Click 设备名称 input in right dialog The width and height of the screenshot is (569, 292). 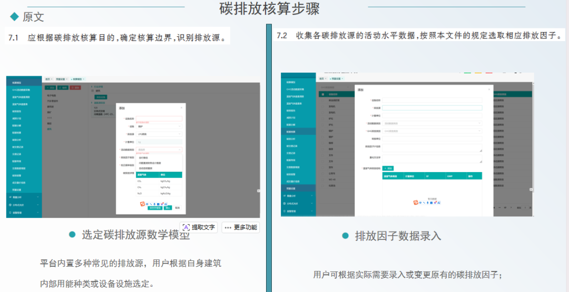click(432, 100)
